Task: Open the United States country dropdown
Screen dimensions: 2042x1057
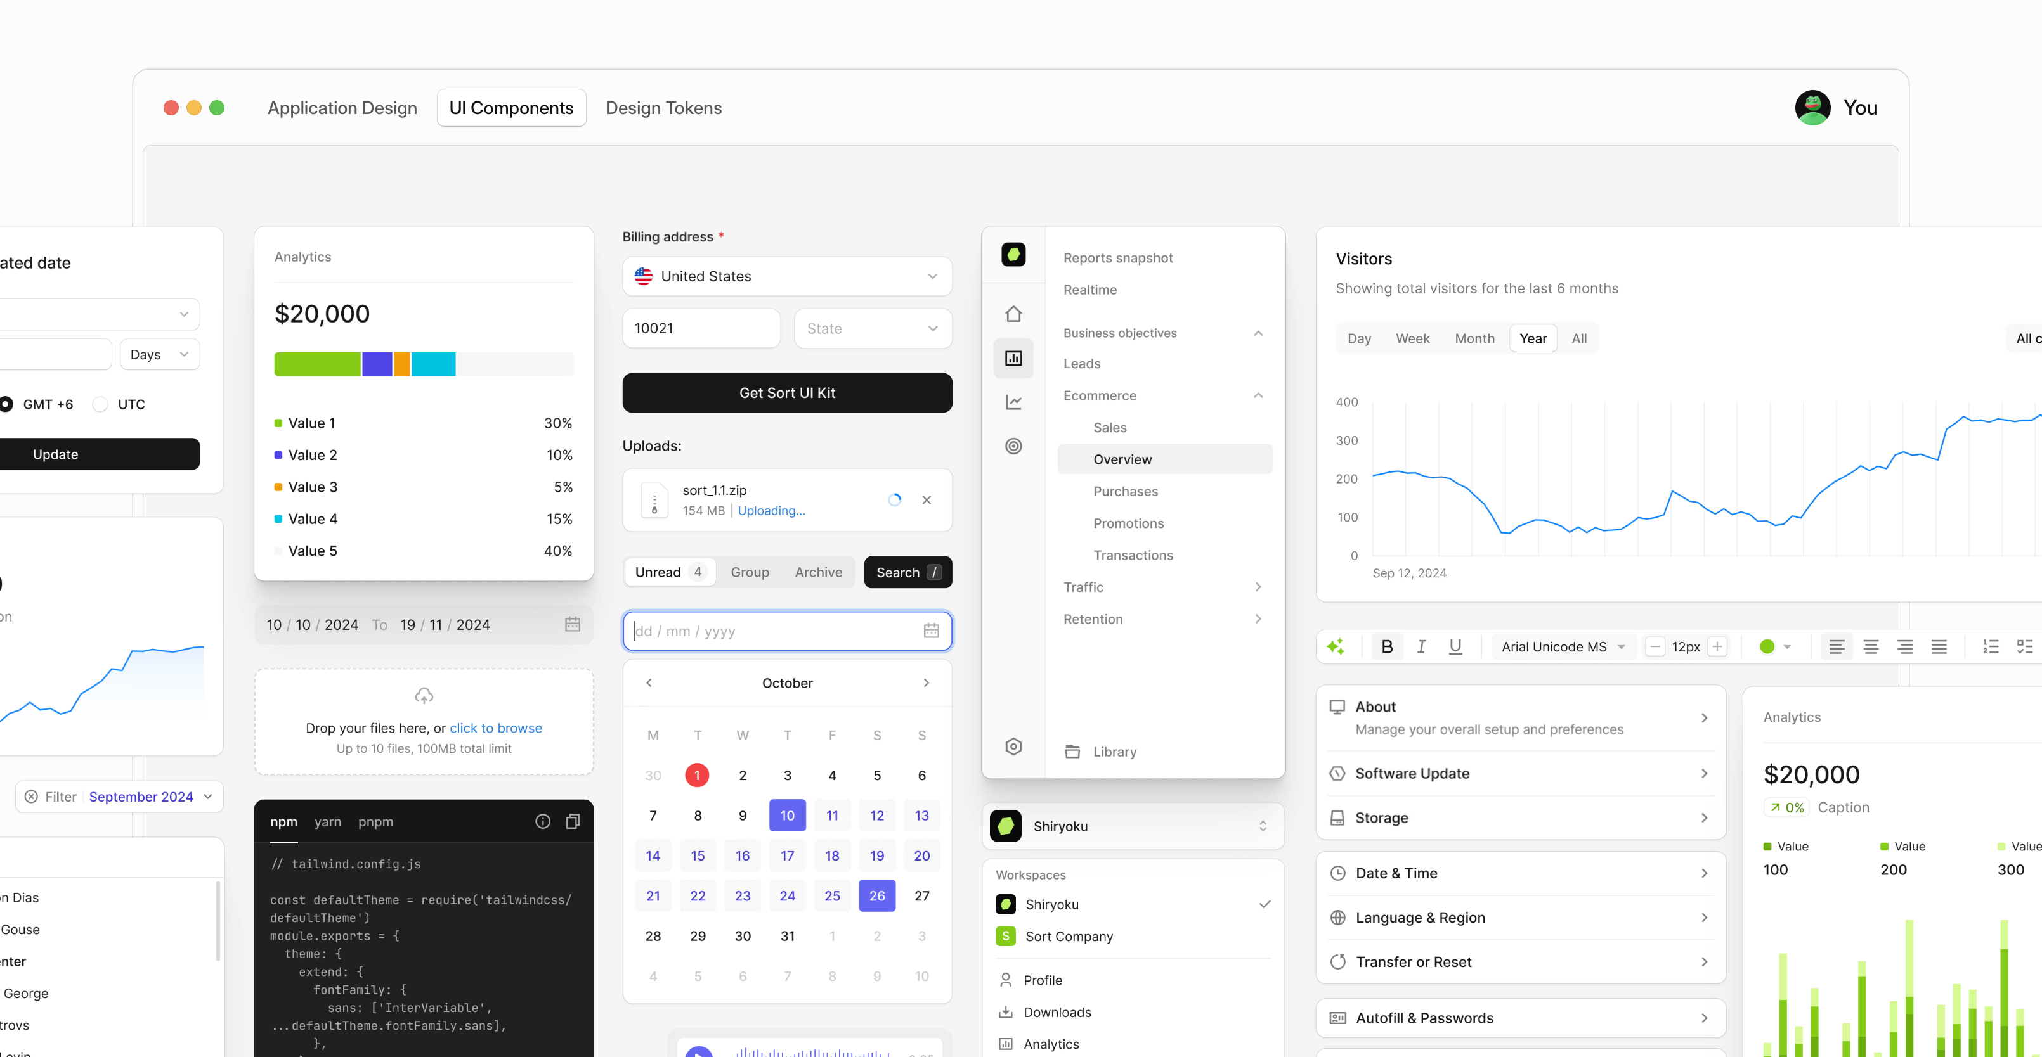Action: click(786, 276)
